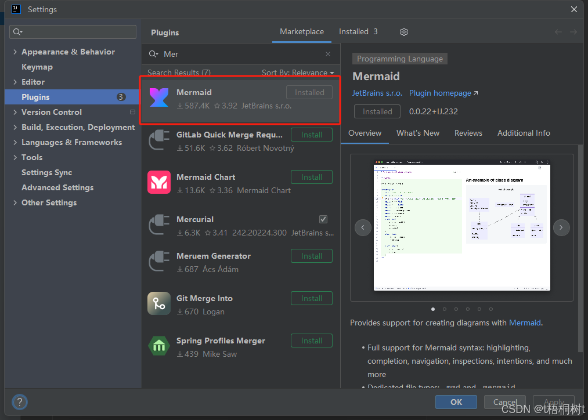588x420 pixels.
Task: Click the Spring Profiles Merger green icon
Action: click(159, 346)
